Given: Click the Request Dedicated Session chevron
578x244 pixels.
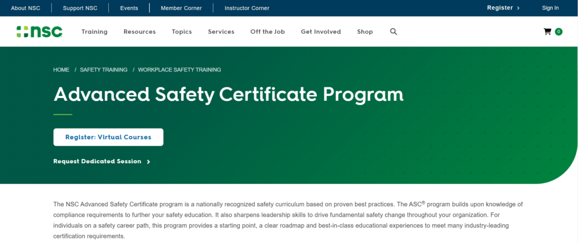Looking at the screenshot, I should (148, 162).
